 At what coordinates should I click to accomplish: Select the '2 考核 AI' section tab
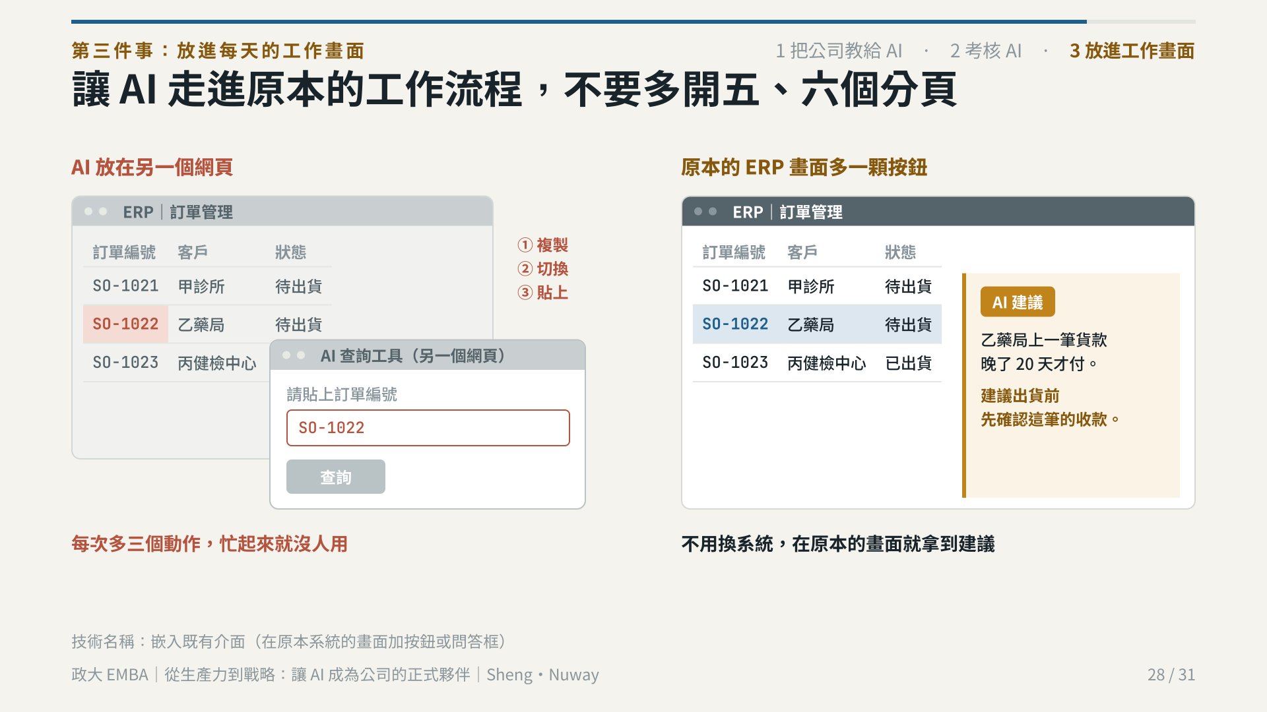pos(986,51)
